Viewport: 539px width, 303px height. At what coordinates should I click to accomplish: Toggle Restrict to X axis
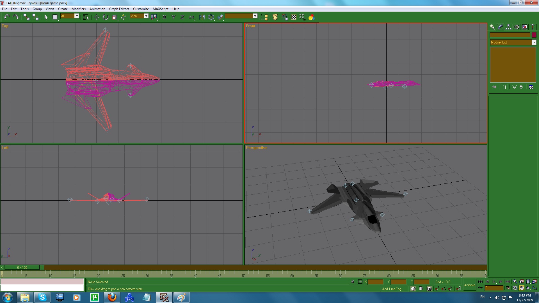(165, 17)
